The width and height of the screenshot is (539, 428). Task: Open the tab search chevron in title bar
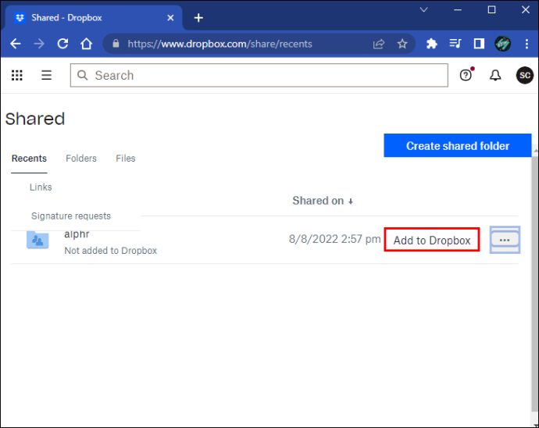424,9
